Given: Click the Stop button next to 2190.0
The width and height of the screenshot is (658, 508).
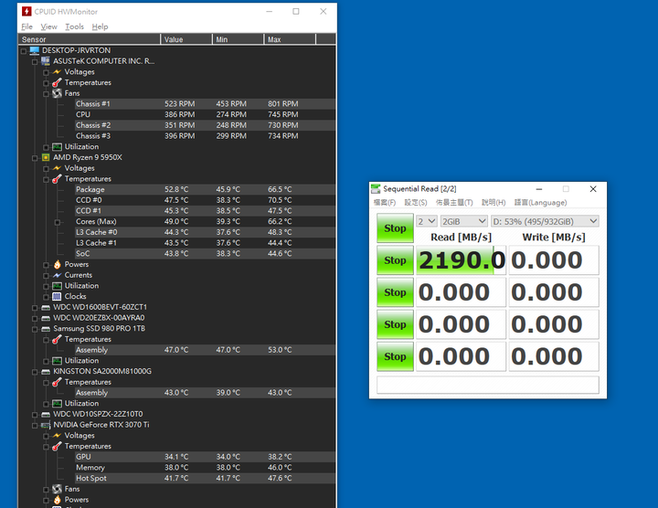Looking at the screenshot, I should point(395,260).
